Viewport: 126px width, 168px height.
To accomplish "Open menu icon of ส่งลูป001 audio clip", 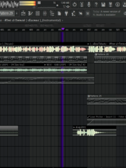I will pos(74,127).
